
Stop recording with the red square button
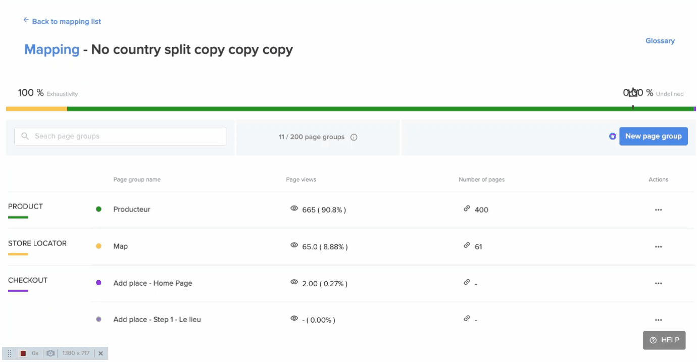pyautogui.click(x=23, y=353)
